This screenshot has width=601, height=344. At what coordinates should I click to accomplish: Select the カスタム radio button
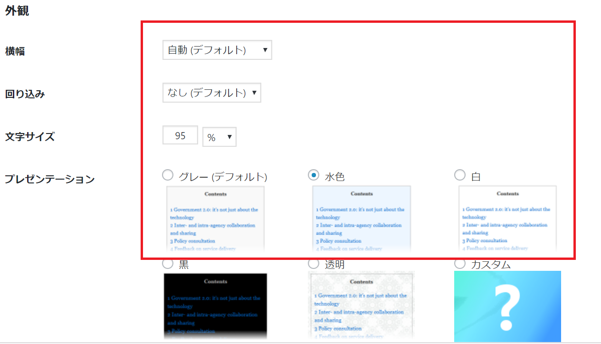[459, 263]
